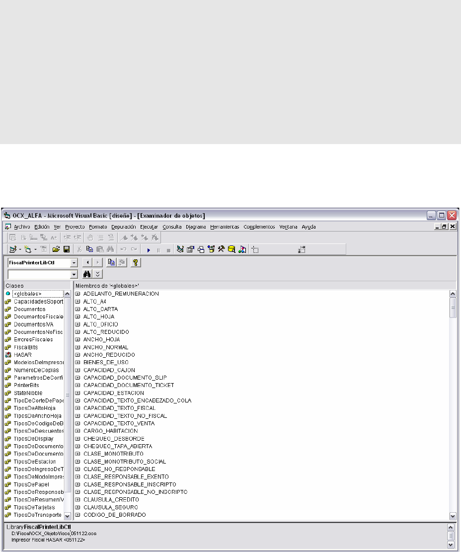Click the Copy icon in the standard toolbar

coord(90,249)
